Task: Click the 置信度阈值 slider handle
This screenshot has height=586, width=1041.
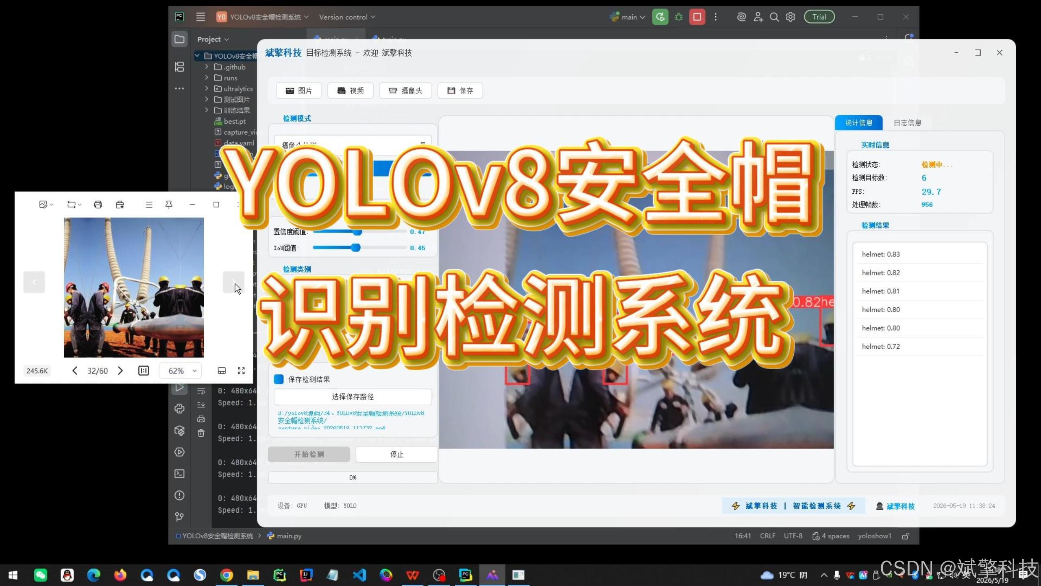Action: (x=357, y=232)
